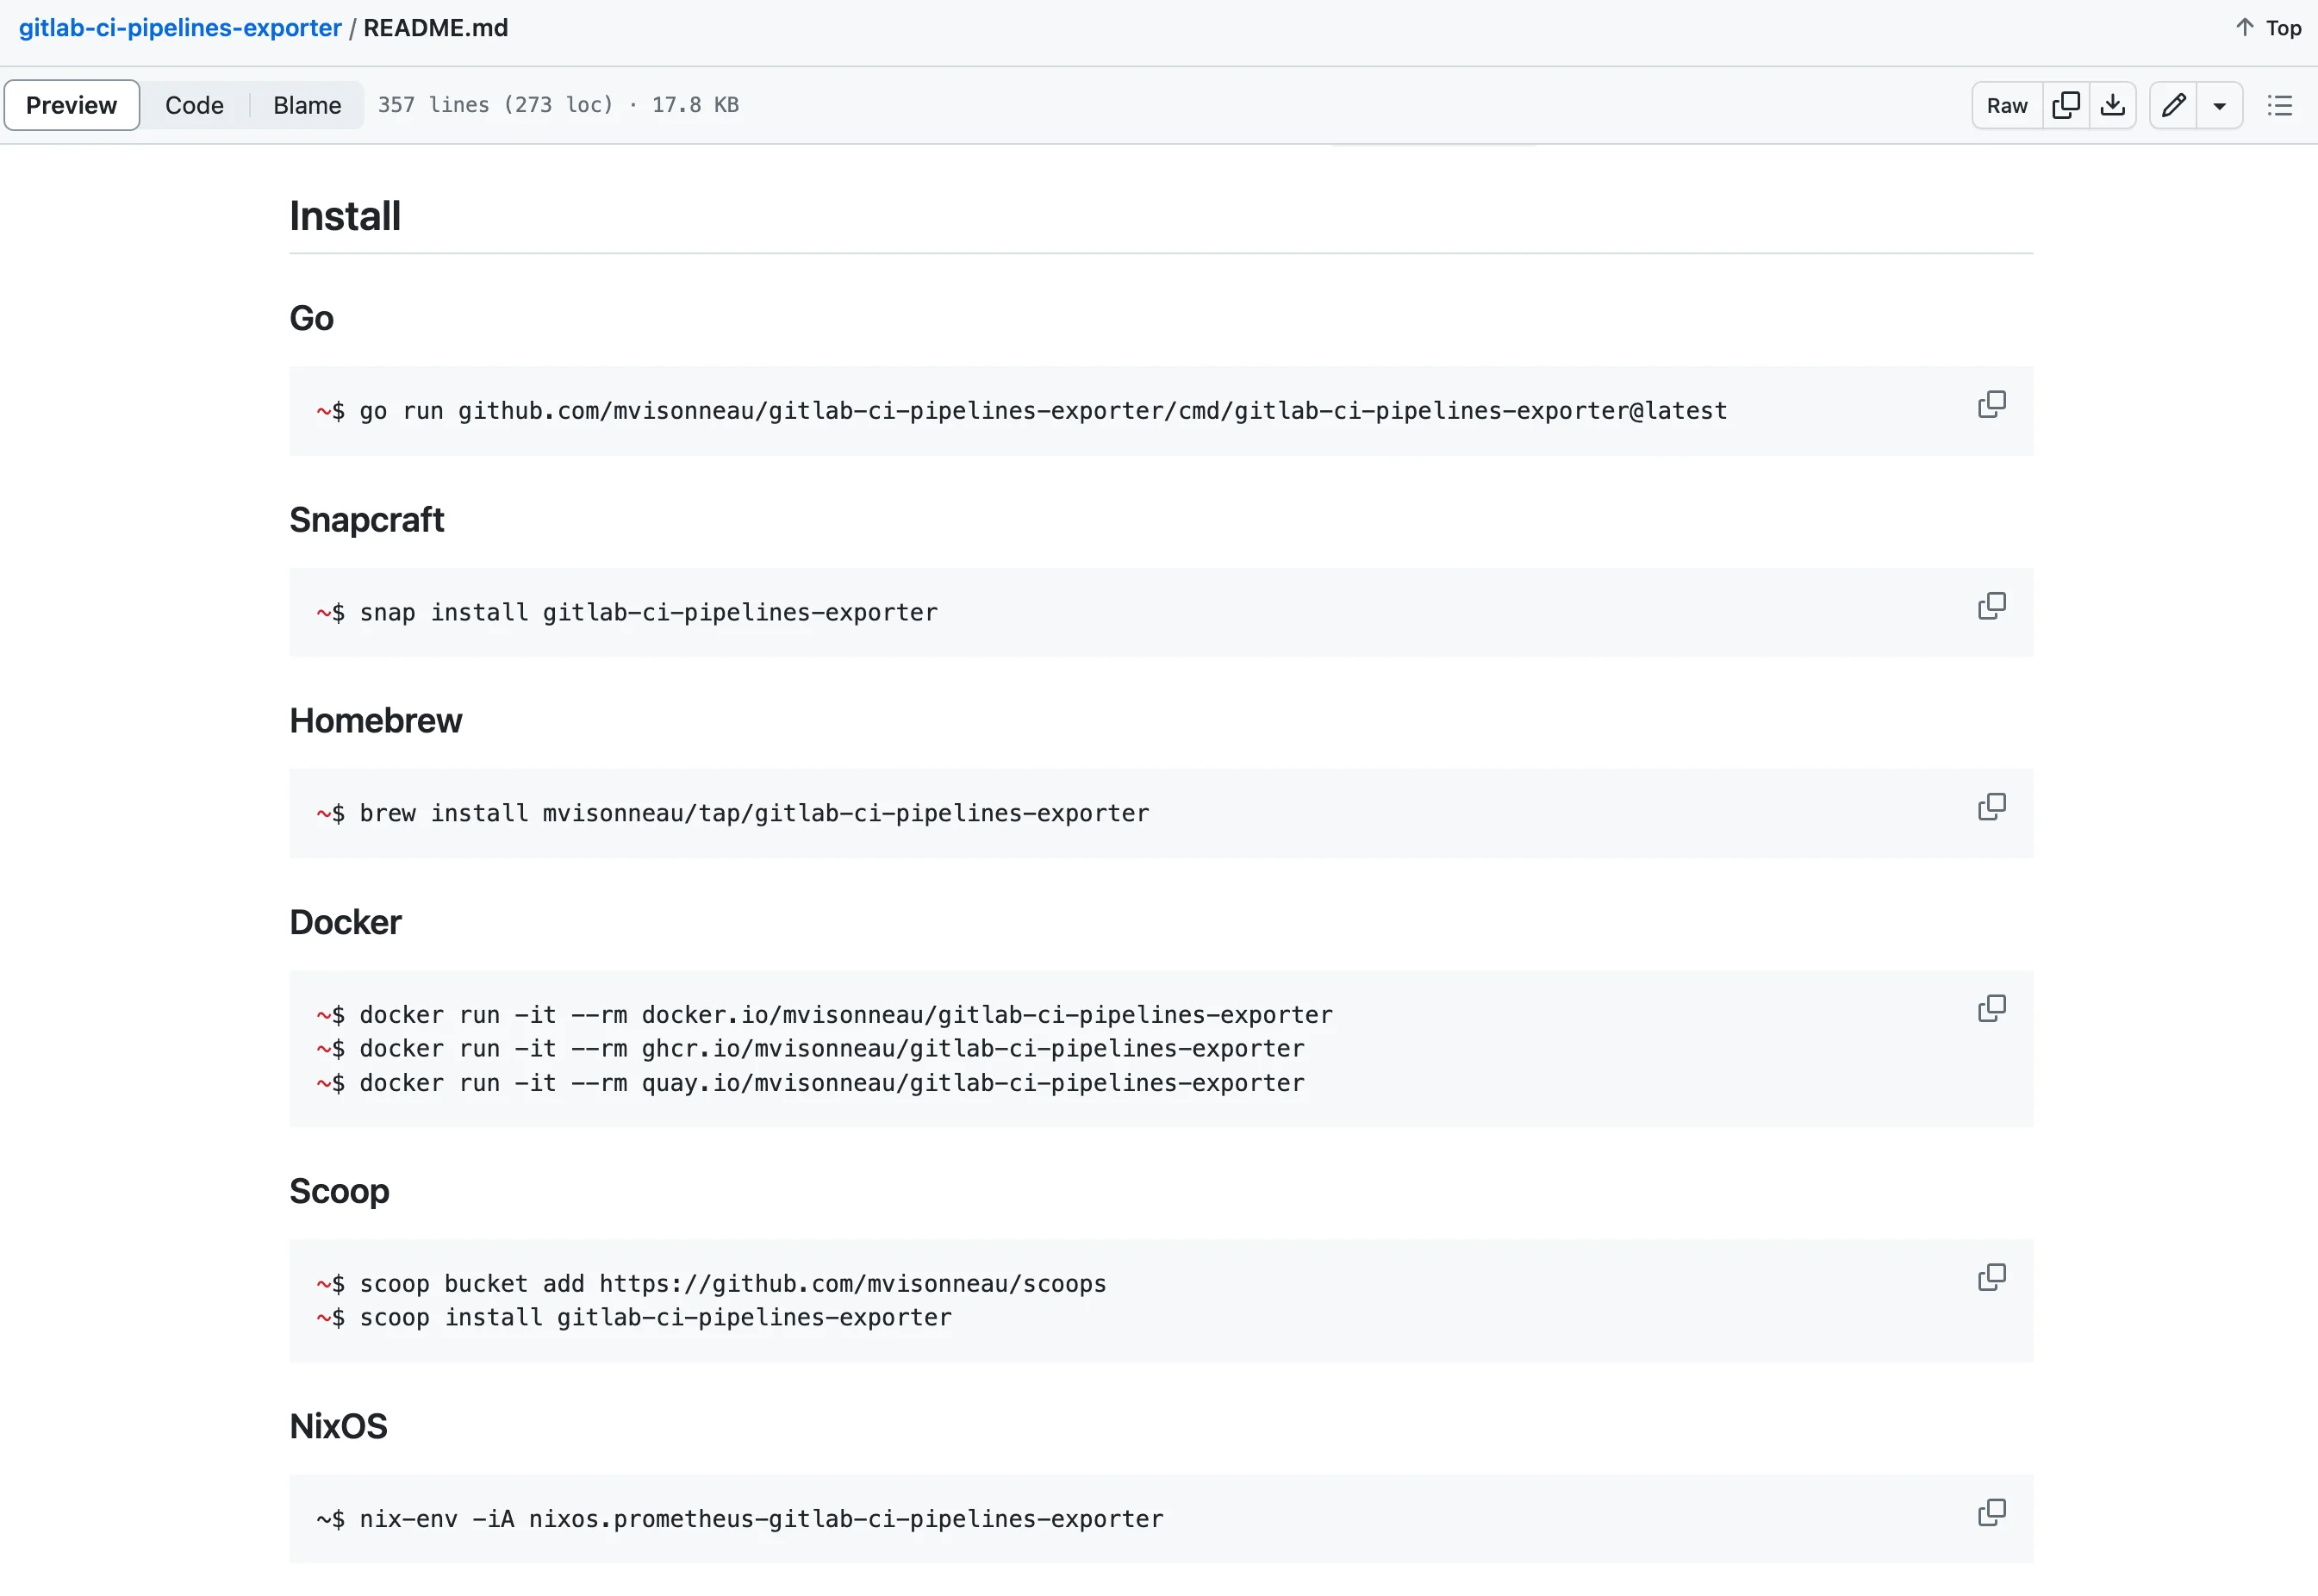Viewport: 2318px width, 1596px height.
Task: Copy the Docker run commands
Action: click(x=1991, y=1008)
